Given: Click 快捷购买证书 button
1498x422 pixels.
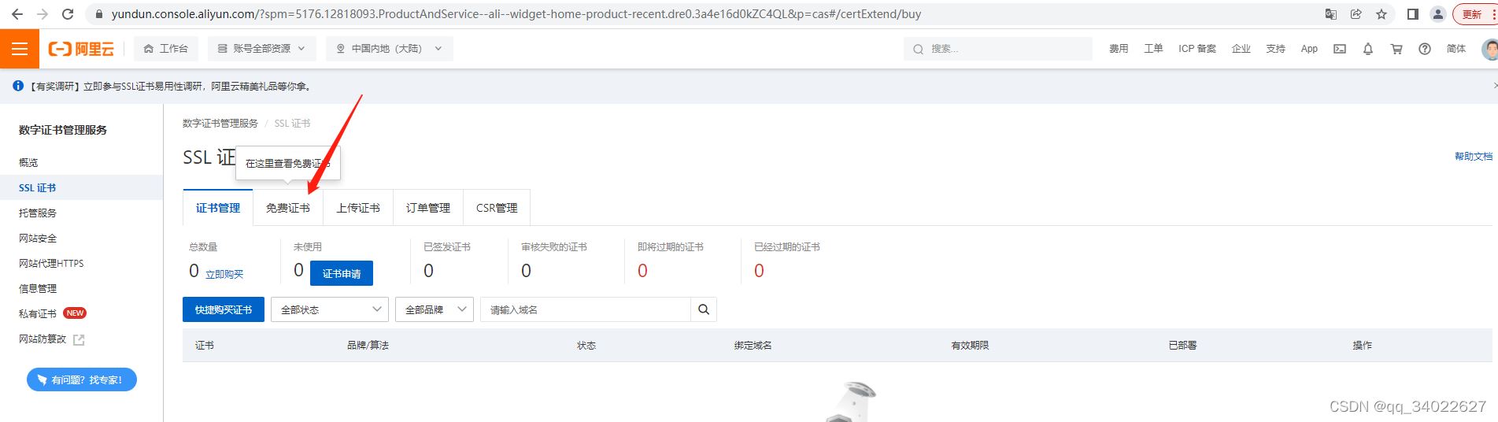Looking at the screenshot, I should [224, 309].
